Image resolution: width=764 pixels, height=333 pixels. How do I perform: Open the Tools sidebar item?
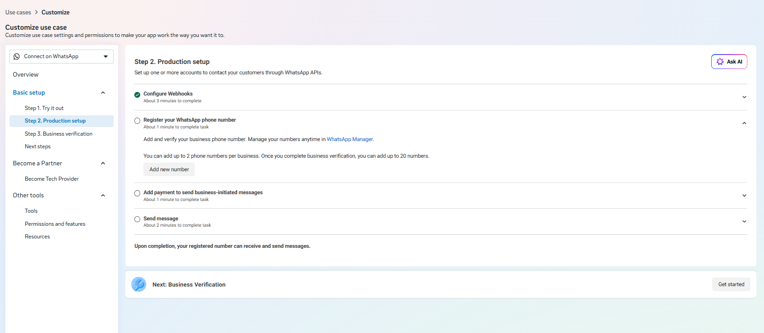(31, 211)
